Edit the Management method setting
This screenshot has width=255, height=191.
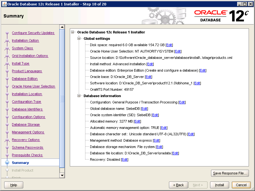(x=157, y=140)
